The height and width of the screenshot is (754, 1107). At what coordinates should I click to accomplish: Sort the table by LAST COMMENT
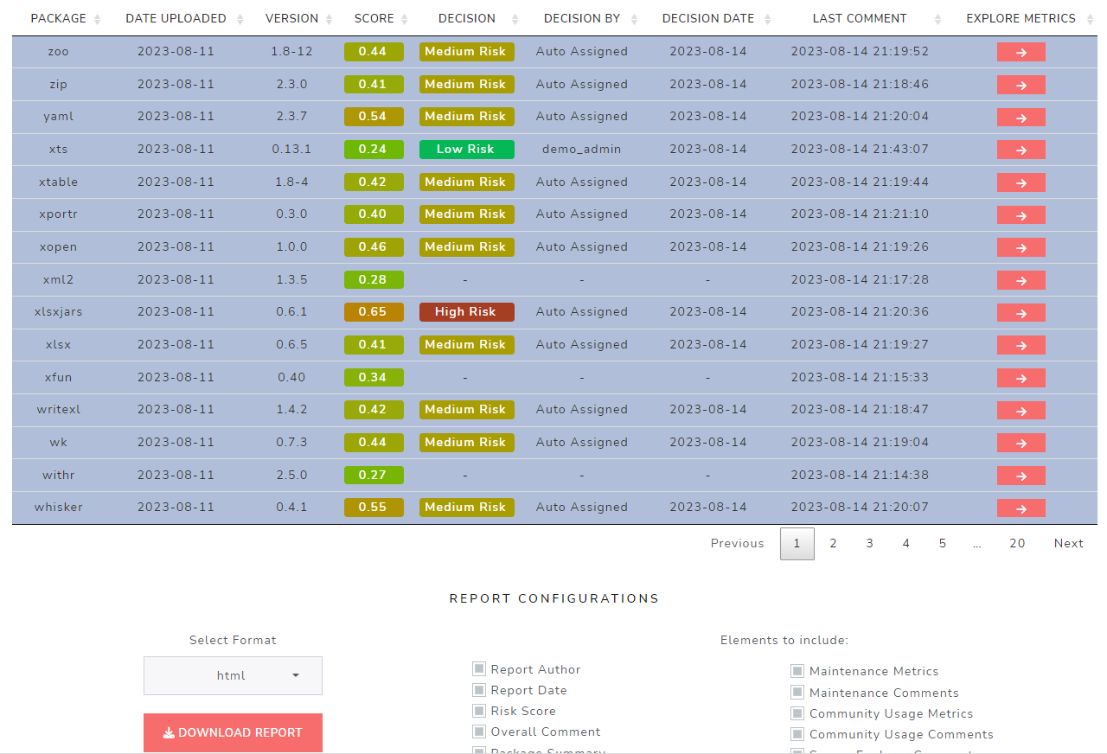[x=937, y=18]
